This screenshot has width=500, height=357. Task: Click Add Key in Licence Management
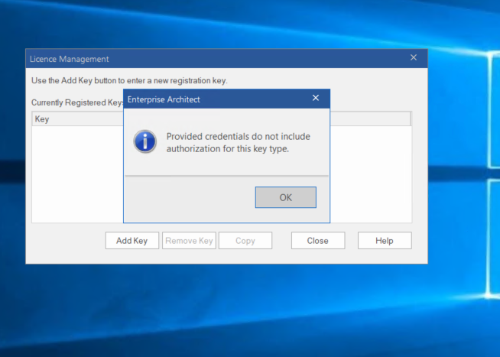pos(132,240)
